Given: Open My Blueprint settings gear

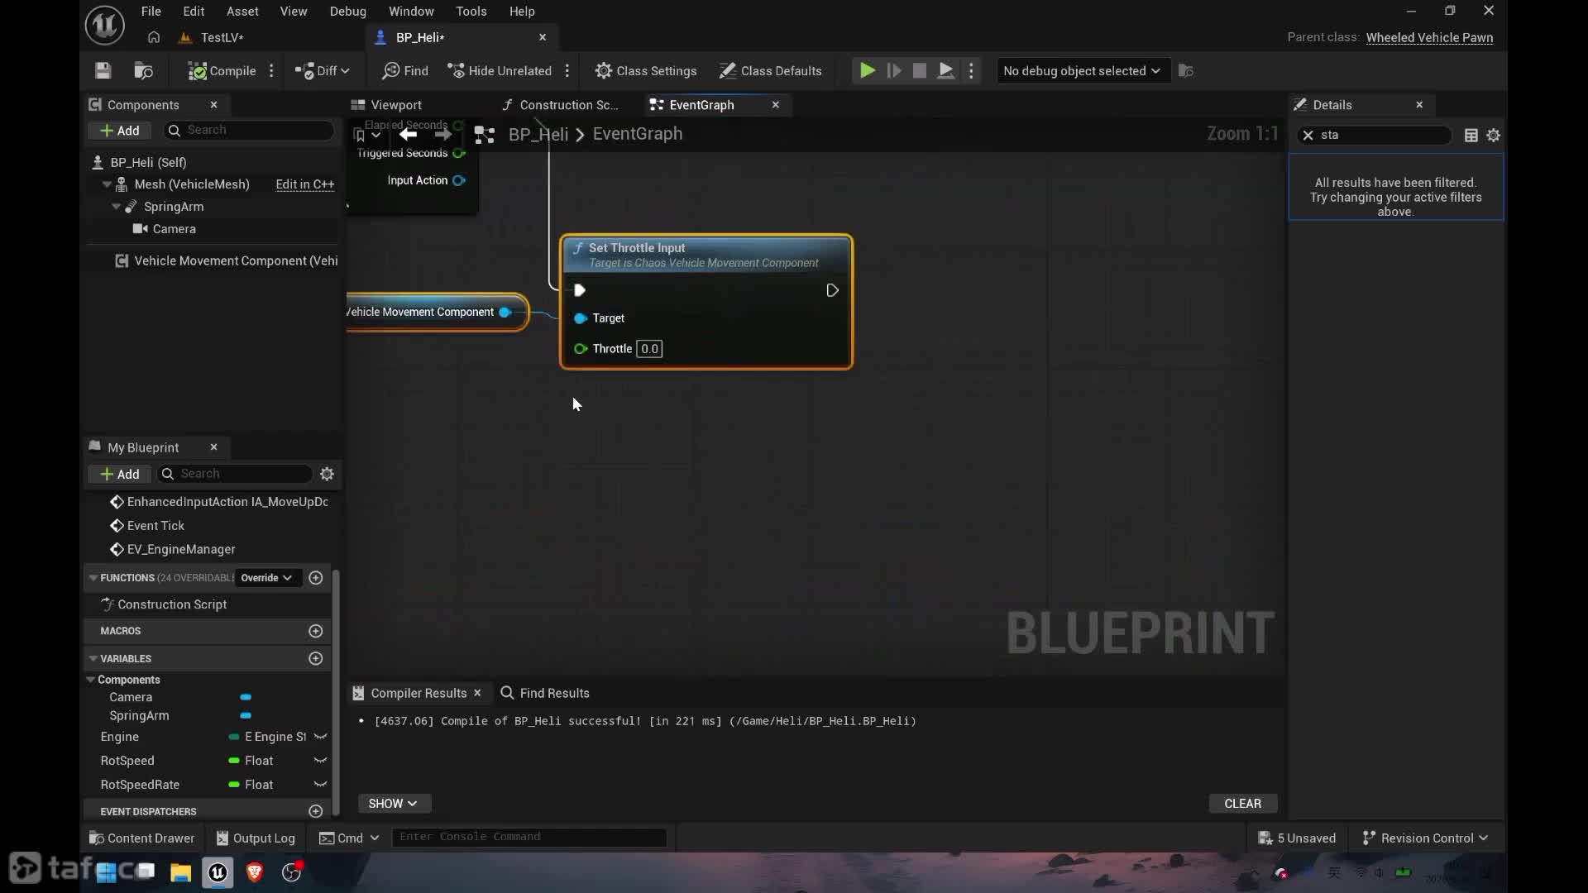Looking at the screenshot, I should pyautogui.click(x=327, y=474).
